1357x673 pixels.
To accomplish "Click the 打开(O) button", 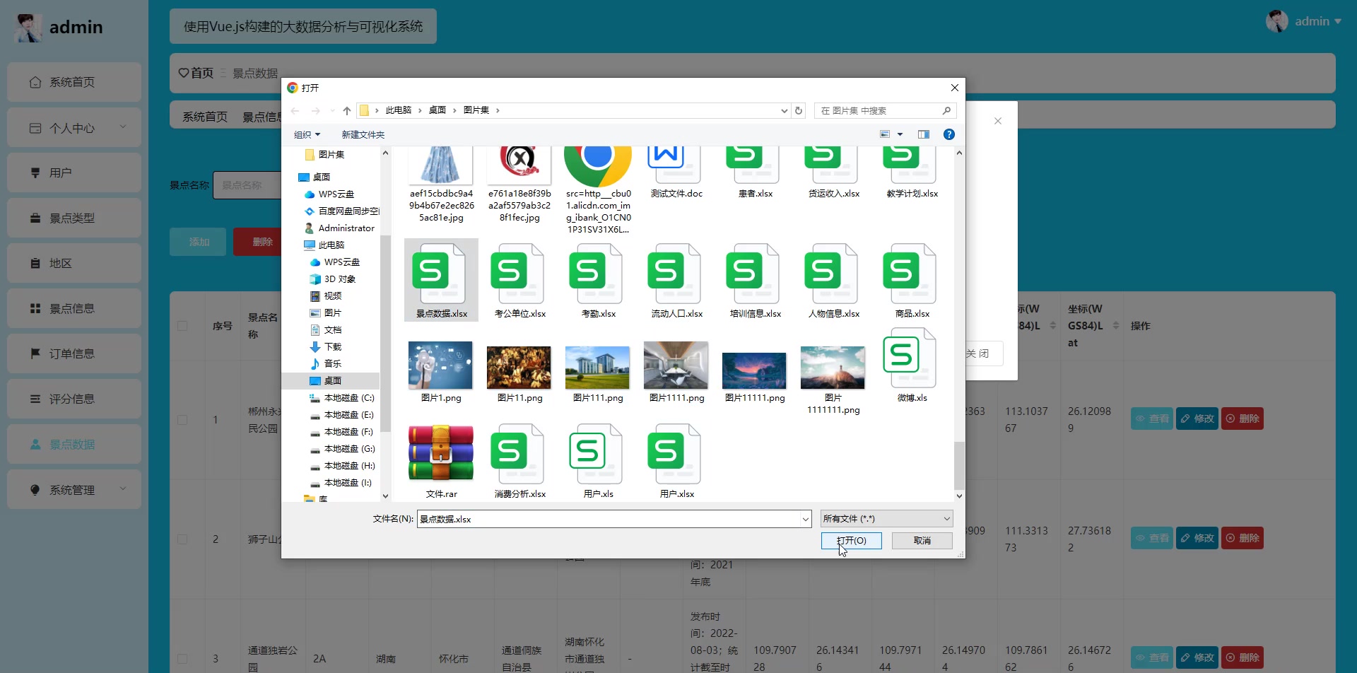I will [x=851, y=541].
